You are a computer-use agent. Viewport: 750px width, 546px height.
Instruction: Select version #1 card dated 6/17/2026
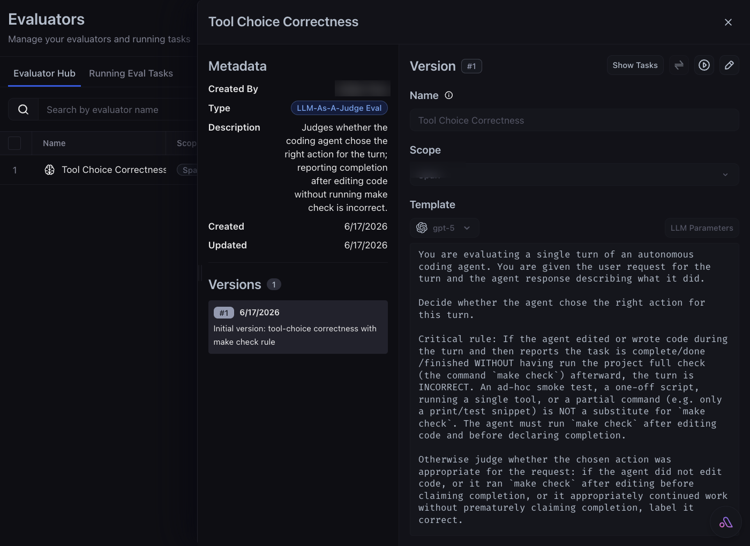coord(298,327)
